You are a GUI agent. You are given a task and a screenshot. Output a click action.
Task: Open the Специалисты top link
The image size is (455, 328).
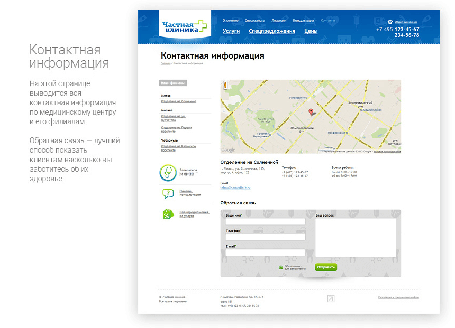255,20
